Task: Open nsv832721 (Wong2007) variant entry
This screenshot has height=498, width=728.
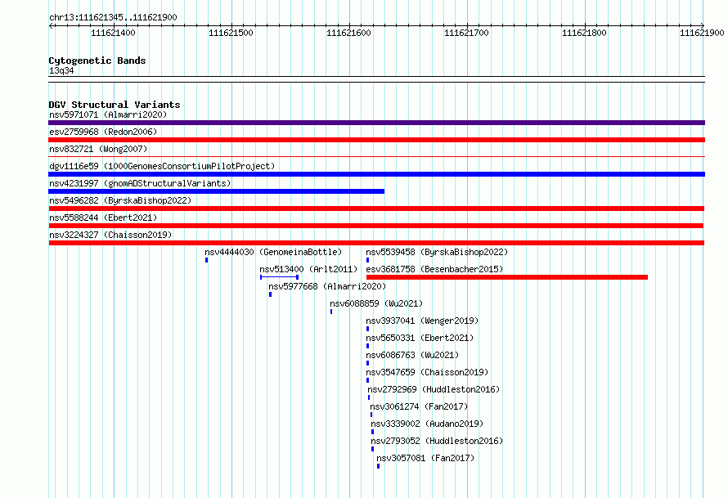Action: [x=98, y=149]
